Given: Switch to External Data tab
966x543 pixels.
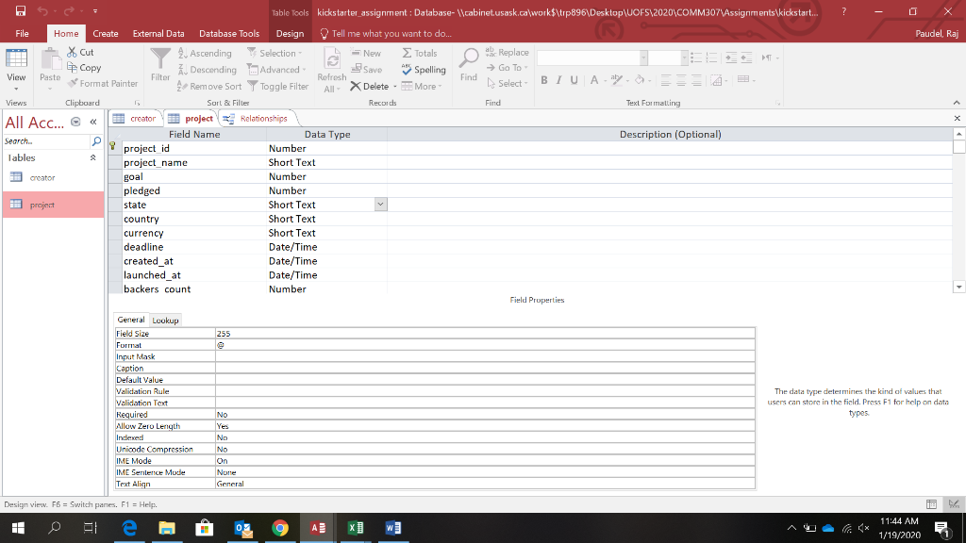Looking at the screenshot, I should [158, 33].
